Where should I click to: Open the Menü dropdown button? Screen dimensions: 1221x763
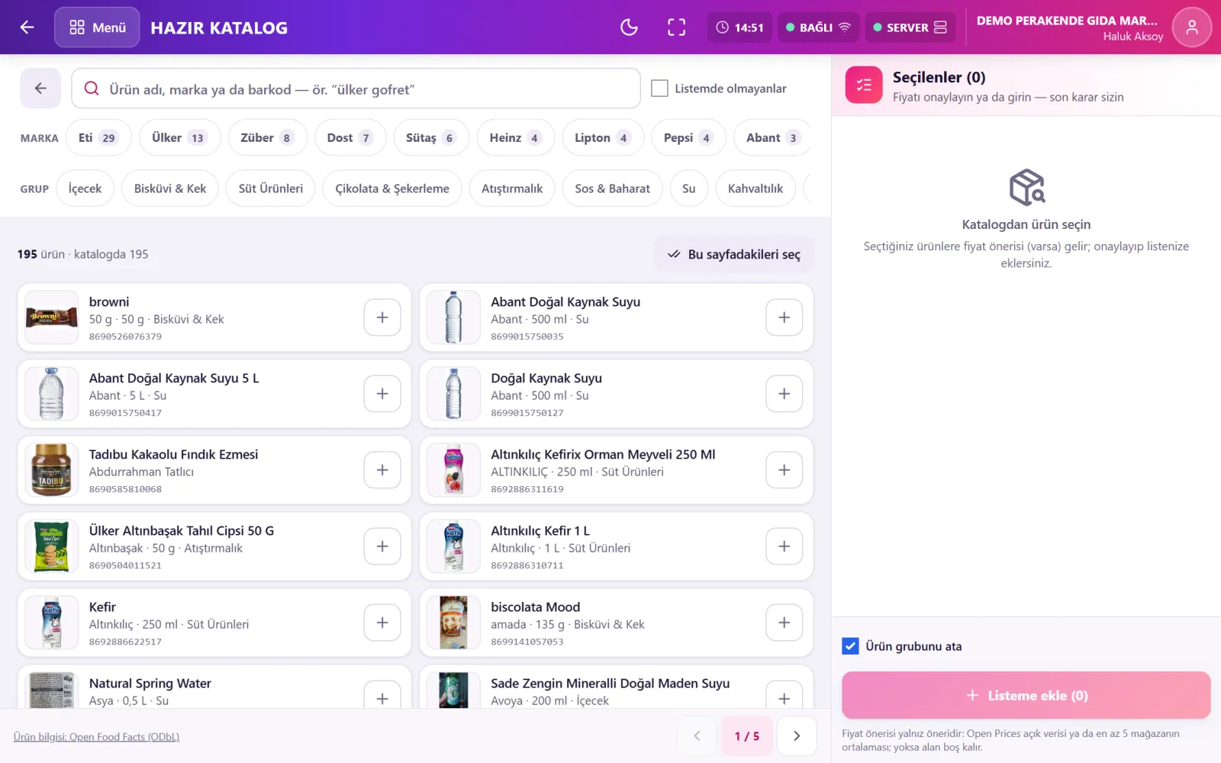(x=97, y=27)
